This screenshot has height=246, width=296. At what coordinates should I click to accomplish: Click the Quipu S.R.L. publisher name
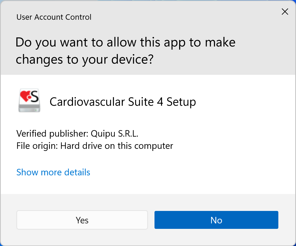click(115, 134)
